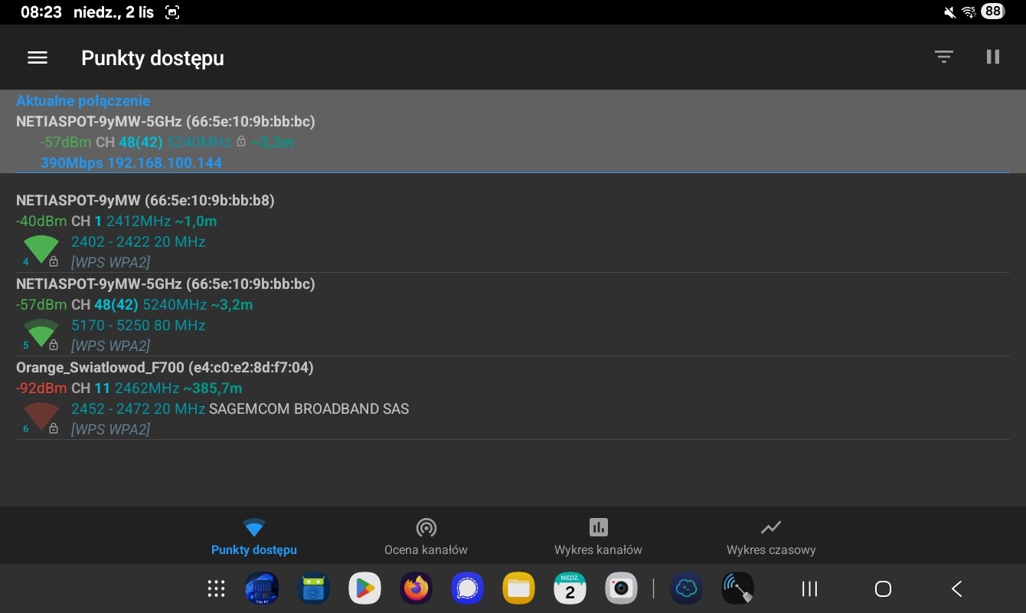Open the Signal messenger app

(x=467, y=588)
